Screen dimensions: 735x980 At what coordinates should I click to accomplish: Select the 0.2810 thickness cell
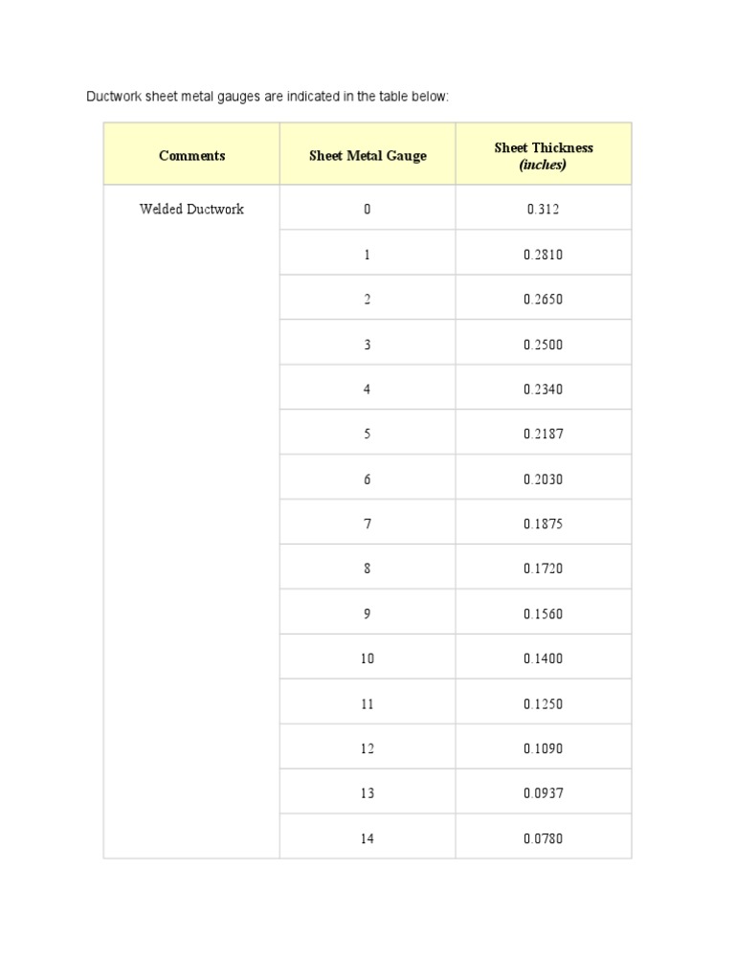coord(543,255)
